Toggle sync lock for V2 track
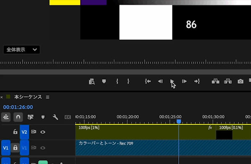 pos(33,132)
